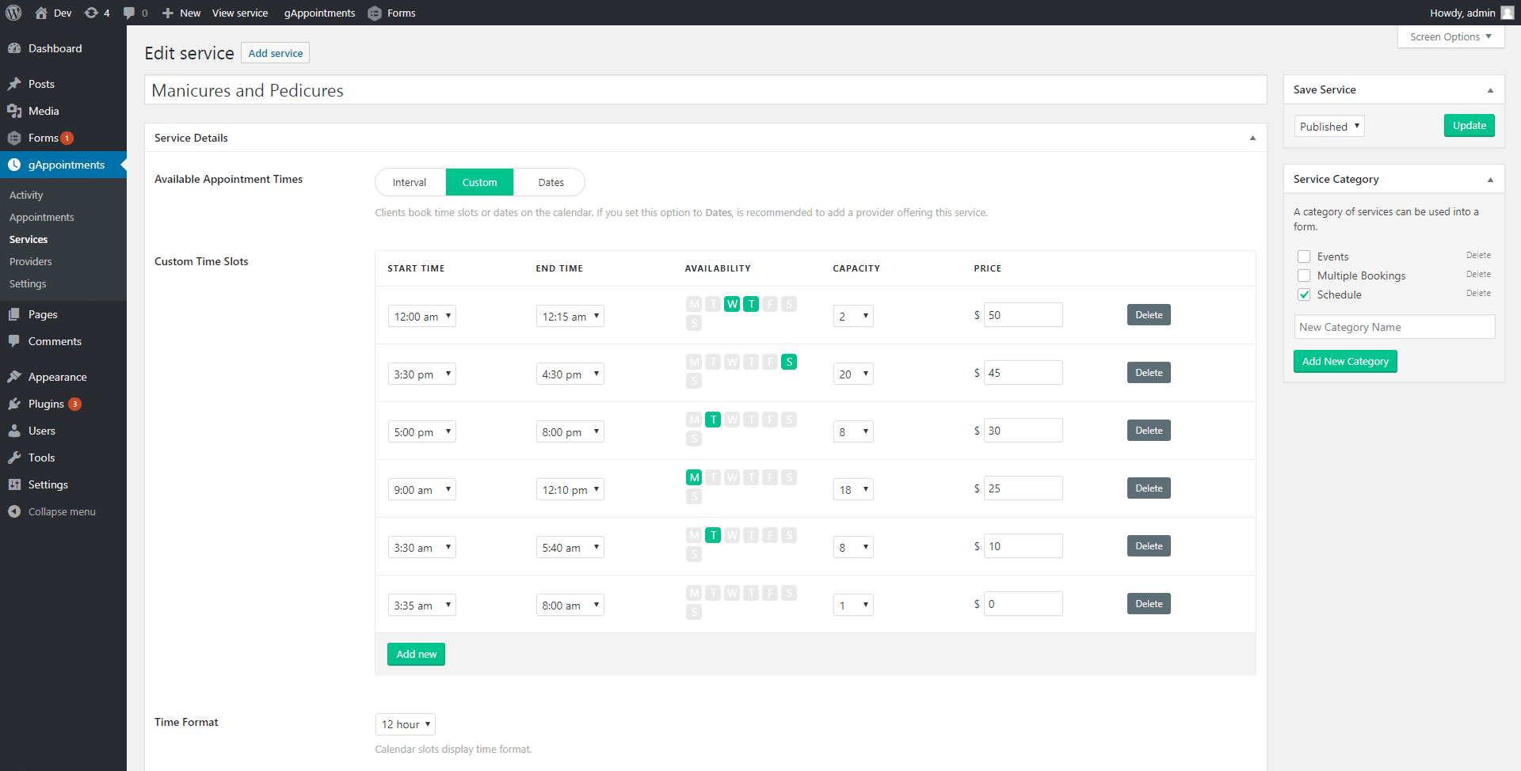Open the Plugins menu in sidebar
This screenshot has height=771, width=1521.
46,404
